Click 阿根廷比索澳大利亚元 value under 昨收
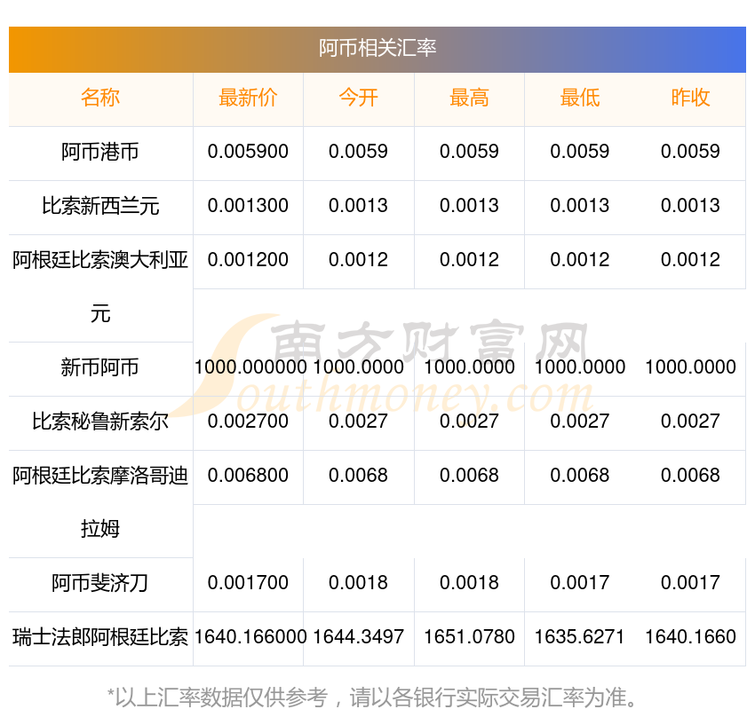 tap(690, 260)
